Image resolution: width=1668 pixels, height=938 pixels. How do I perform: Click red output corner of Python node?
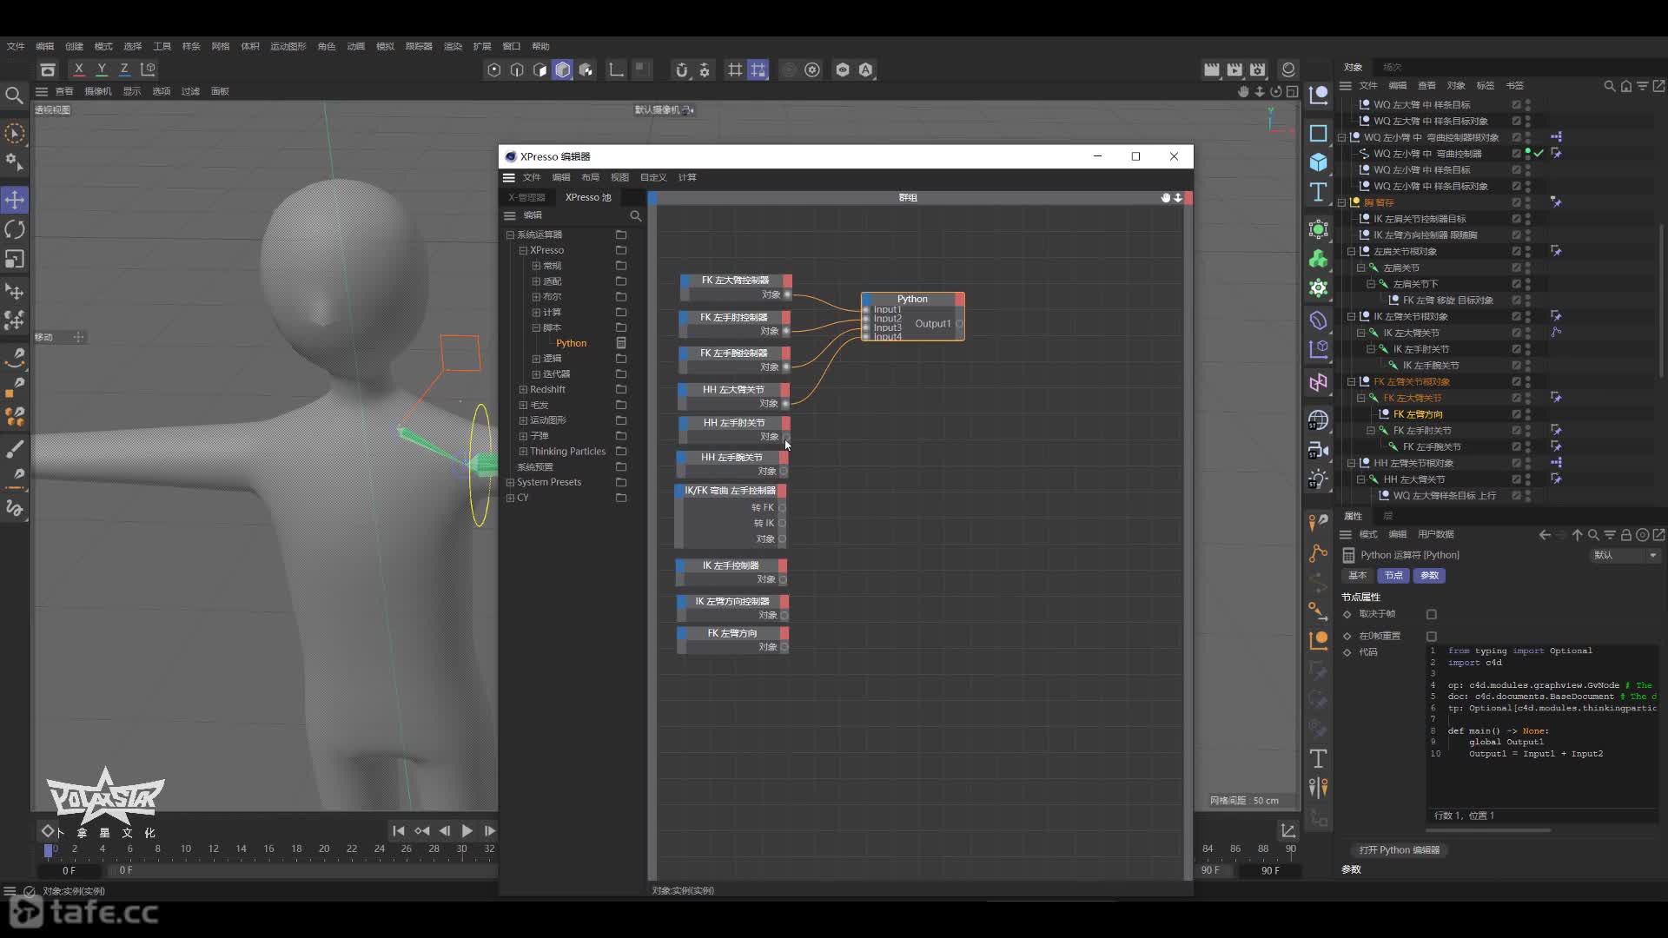(960, 299)
